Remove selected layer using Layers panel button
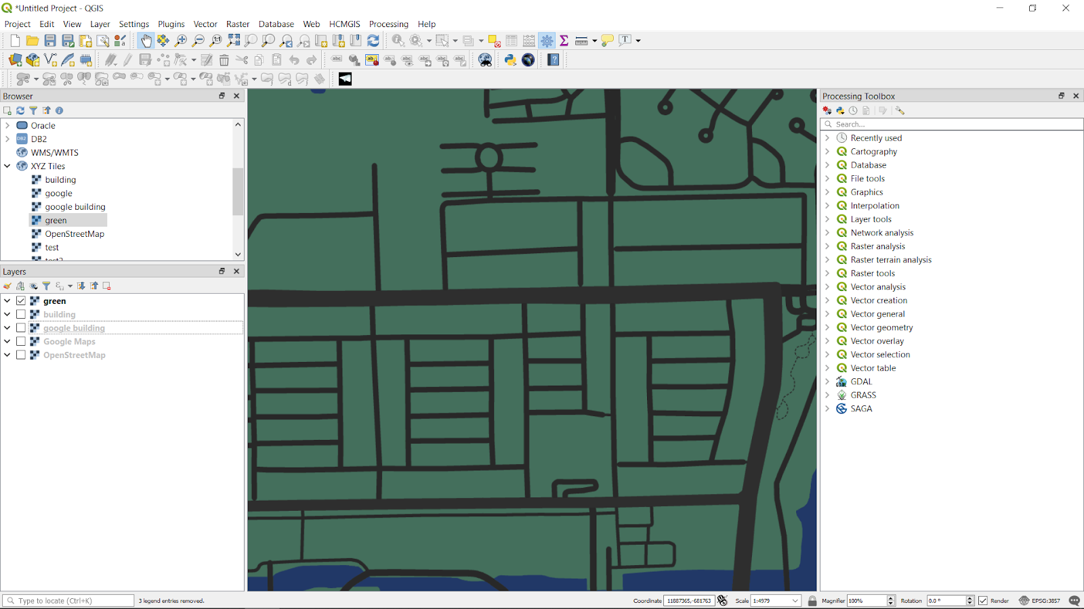Screen dimensions: 1084x609 point(106,286)
